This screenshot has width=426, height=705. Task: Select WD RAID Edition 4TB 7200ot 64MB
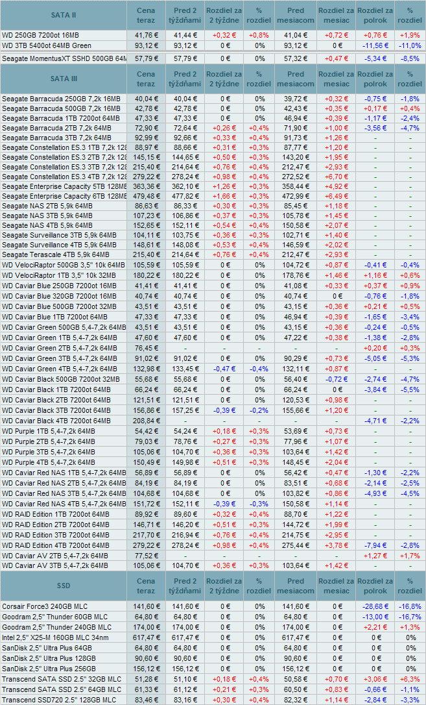click(x=56, y=545)
